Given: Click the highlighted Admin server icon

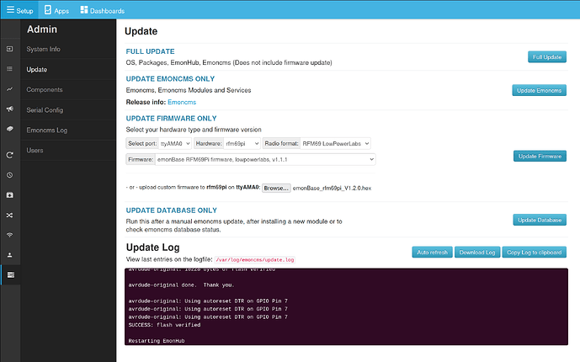Looking at the screenshot, I should click(x=11, y=274).
